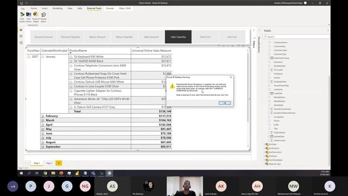Check the Phone field checkbox
The height and width of the screenshot is (196, 348).
click(x=269, y=121)
